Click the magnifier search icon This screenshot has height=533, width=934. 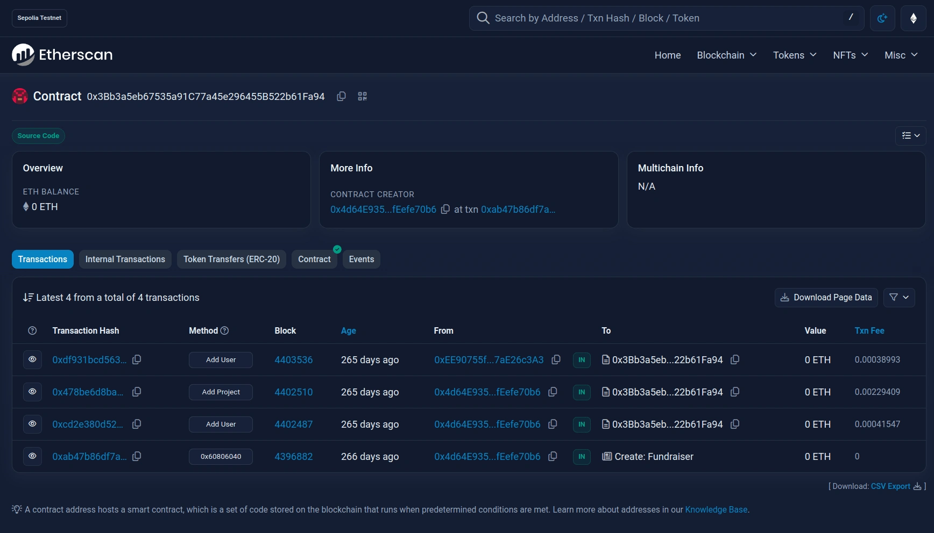483,18
